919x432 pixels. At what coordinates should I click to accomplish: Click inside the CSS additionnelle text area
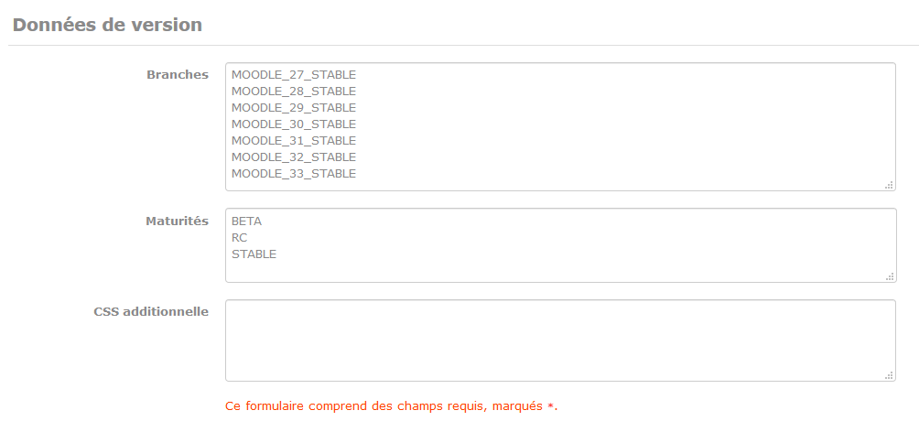560,340
